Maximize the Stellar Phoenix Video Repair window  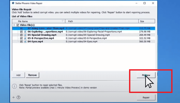coord(145,3)
